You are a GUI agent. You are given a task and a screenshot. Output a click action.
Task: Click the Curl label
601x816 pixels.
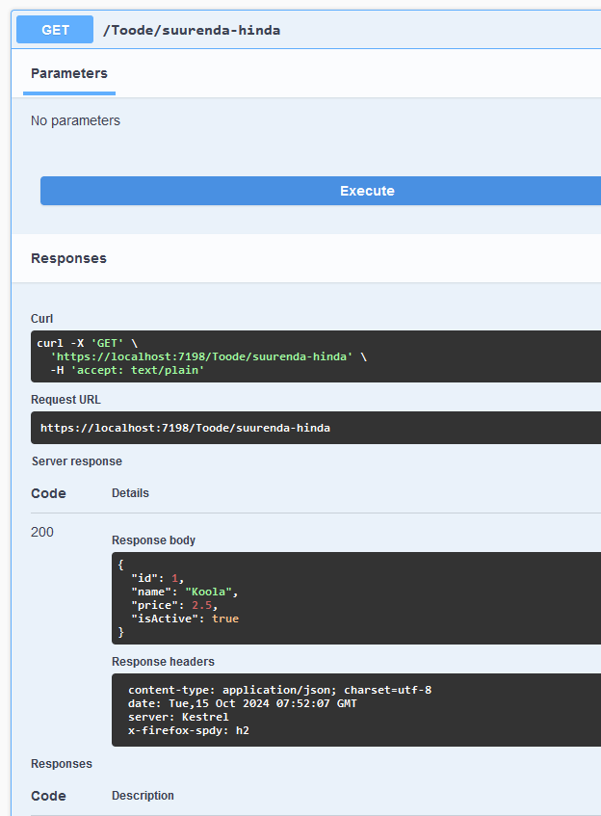point(41,319)
